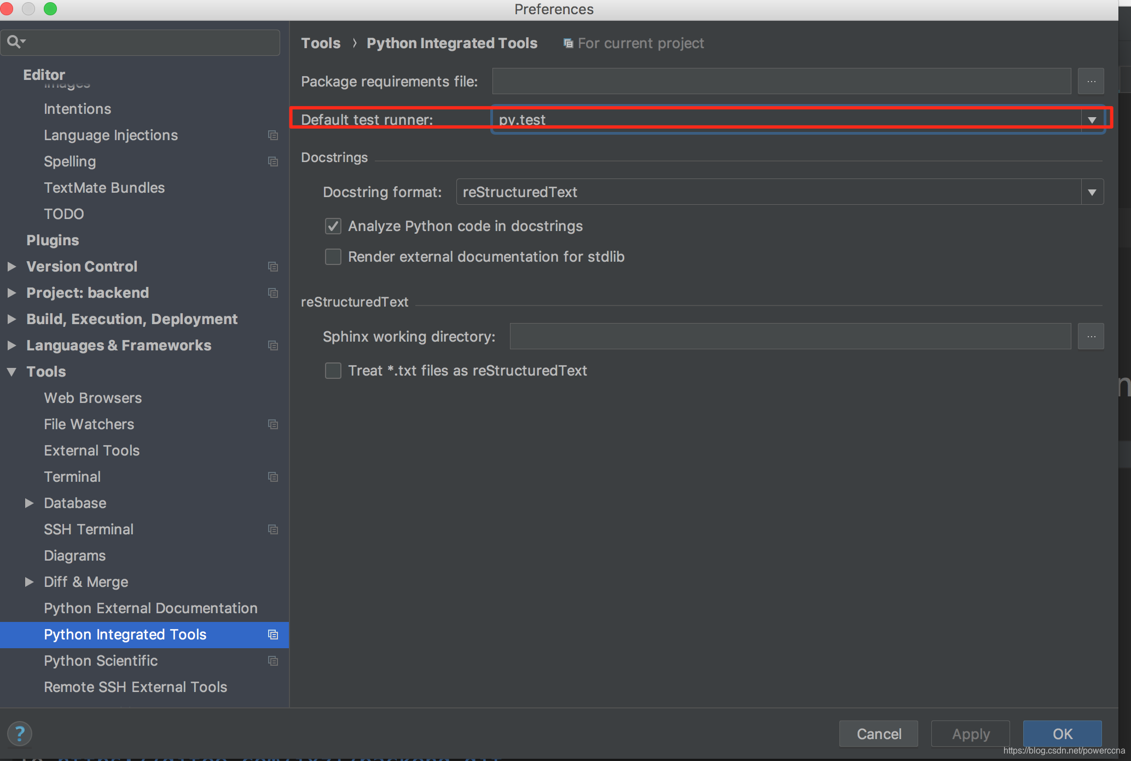Open the Docstring format dropdown
The width and height of the screenshot is (1131, 761).
point(1092,192)
